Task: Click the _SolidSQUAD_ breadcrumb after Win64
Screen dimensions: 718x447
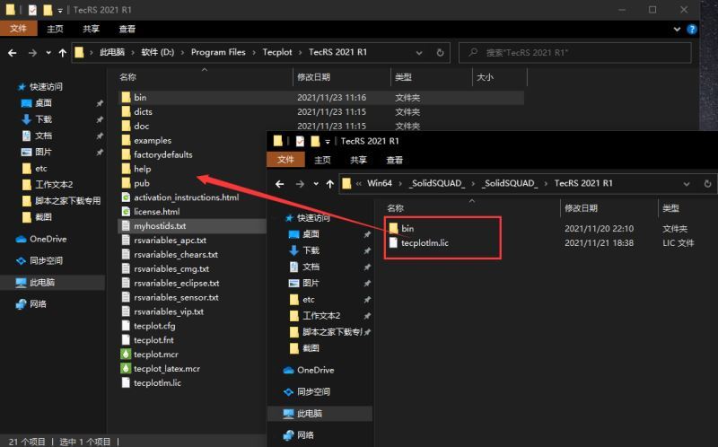Action: pyautogui.click(x=436, y=183)
